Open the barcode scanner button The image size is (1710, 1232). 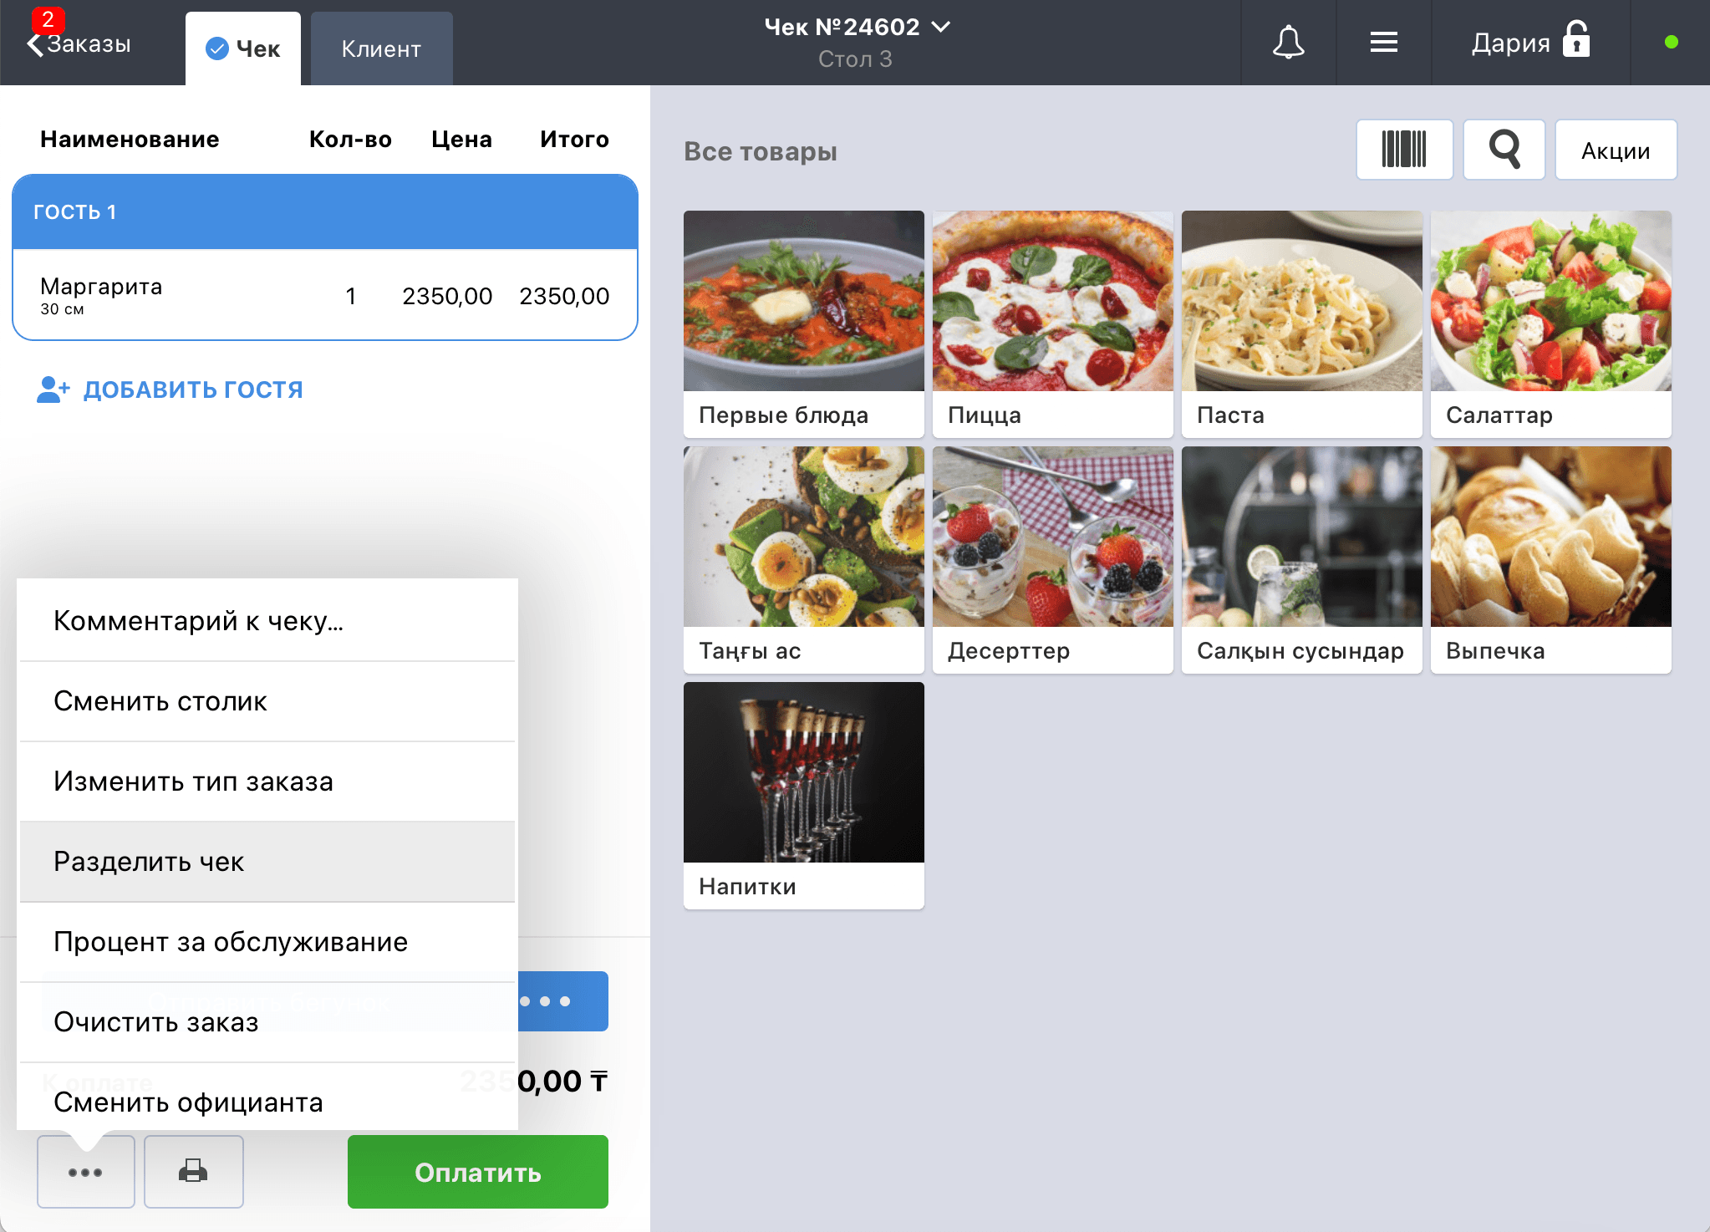click(x=1404, y=150)
